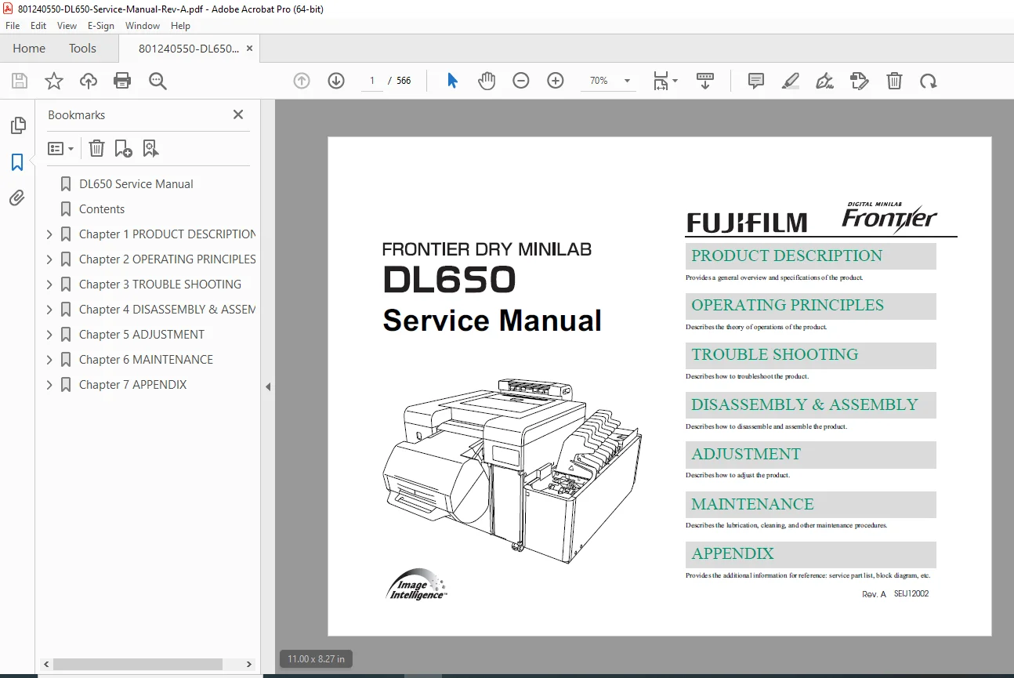
Task: Expand Chapter 2 OPERATING PRINCIPLES bookmark
Action: [49, 259]
